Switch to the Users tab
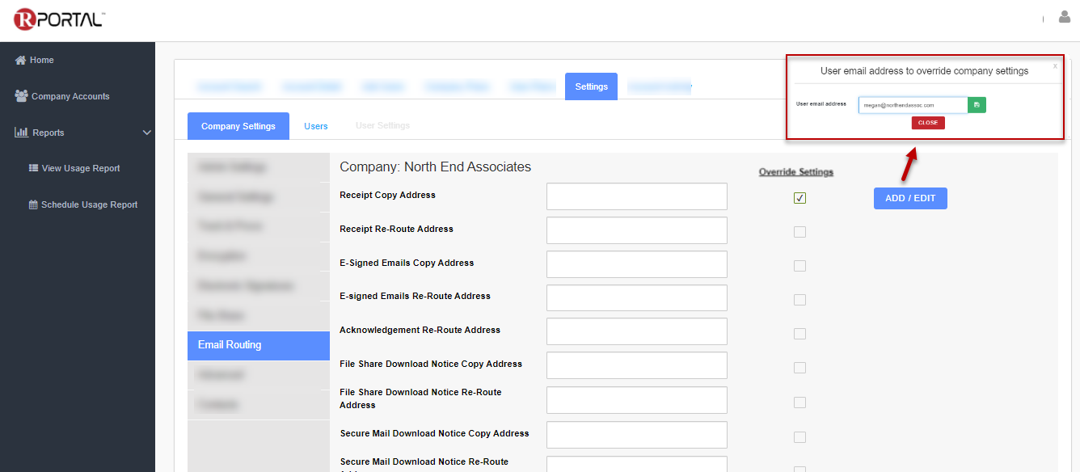Image resolution: width=1080 pixels, height=472 pixels. pos(315,126)
